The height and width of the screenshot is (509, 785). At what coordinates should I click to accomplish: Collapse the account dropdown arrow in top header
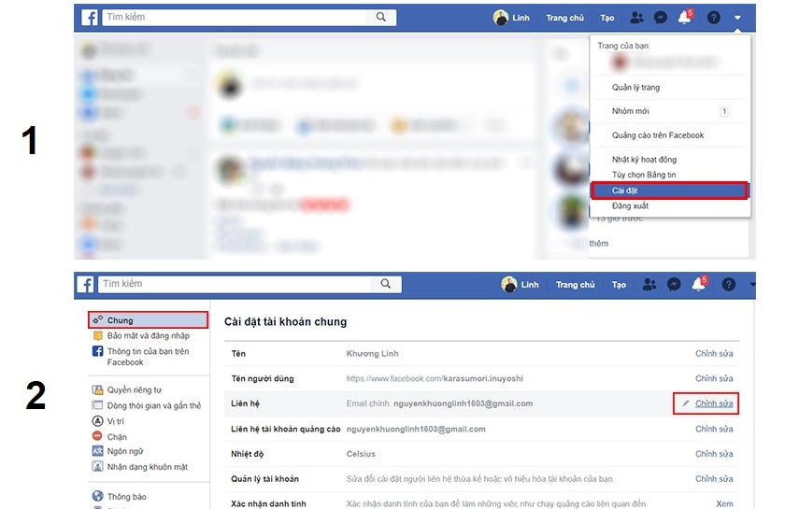point(737,18)
